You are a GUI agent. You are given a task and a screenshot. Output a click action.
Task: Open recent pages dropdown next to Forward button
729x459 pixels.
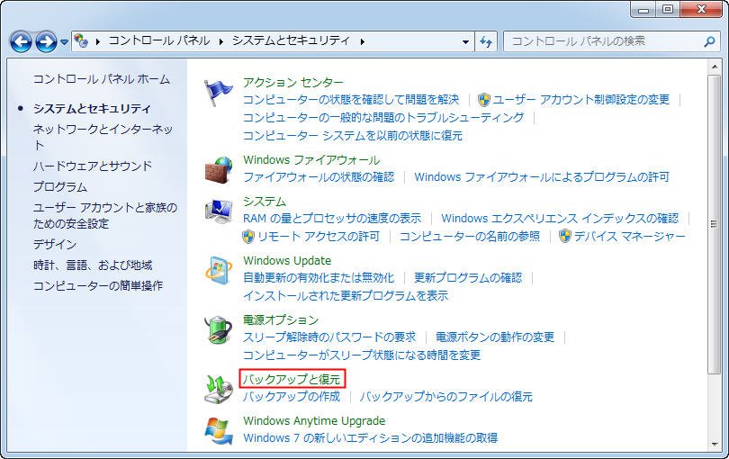(64, 42)
